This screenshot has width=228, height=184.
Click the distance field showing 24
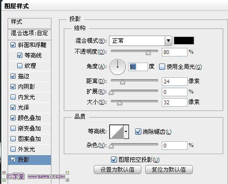(175, 82)
